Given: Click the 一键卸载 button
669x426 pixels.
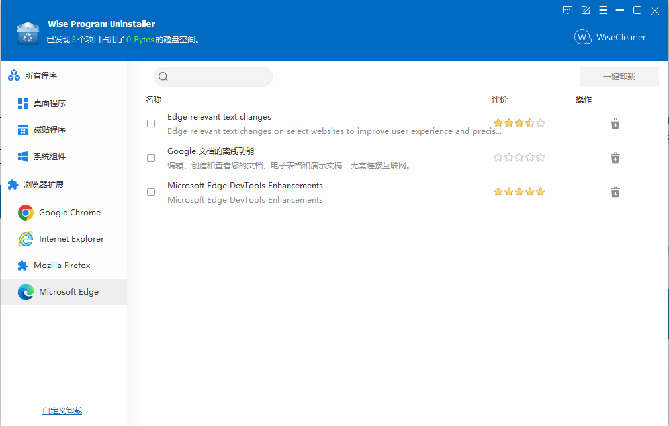Looking at the screenshot, I should (619, 77).
